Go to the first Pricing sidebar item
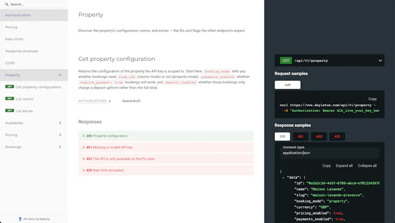Screen dimensions: 395x223 coord(34,27)
